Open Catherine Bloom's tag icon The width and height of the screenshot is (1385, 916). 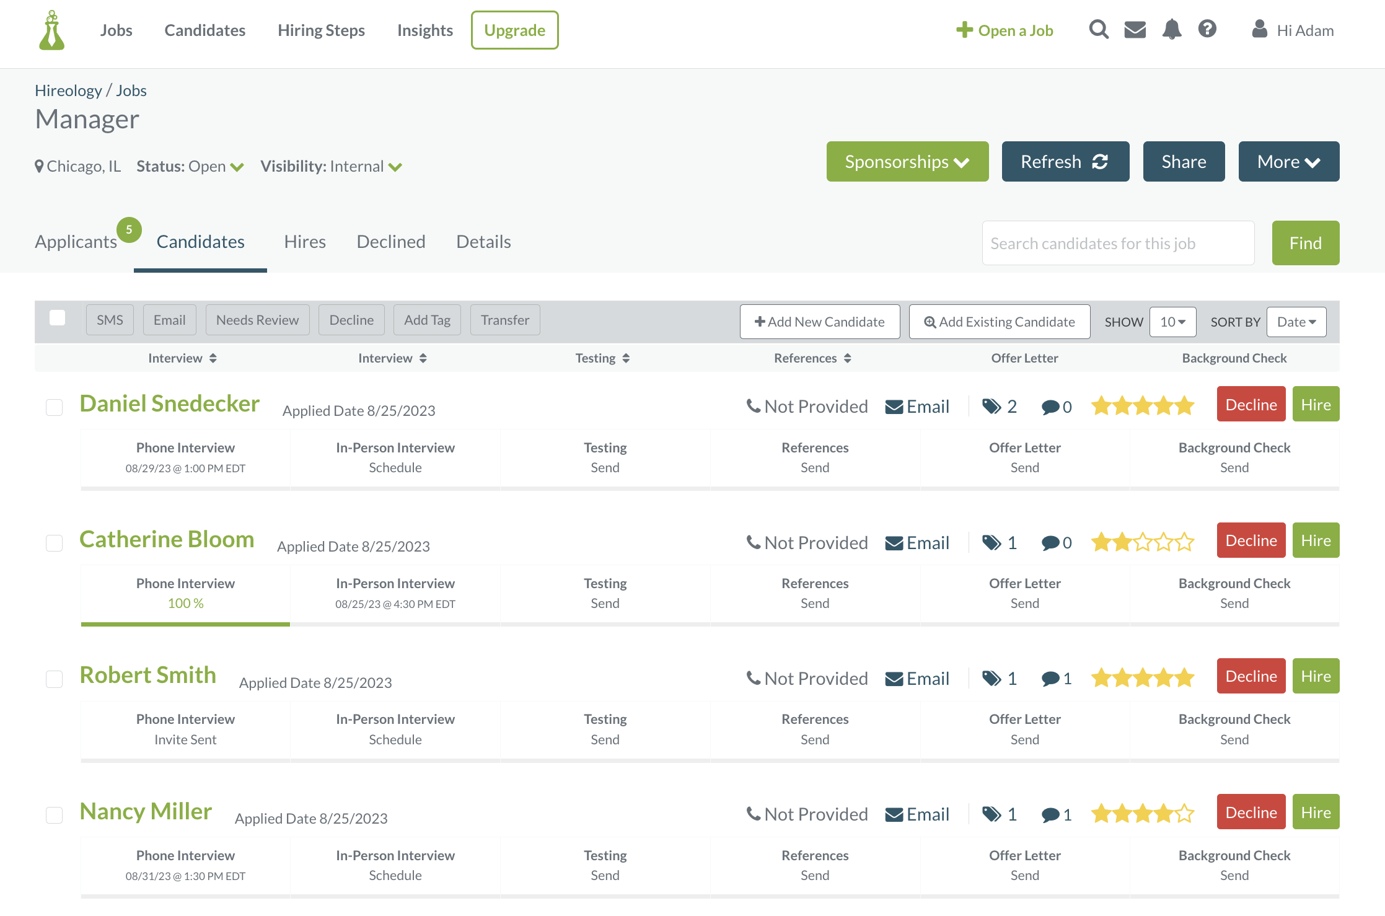991,542
